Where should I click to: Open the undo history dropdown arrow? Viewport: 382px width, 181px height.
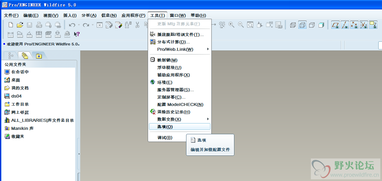click(79, 25)
